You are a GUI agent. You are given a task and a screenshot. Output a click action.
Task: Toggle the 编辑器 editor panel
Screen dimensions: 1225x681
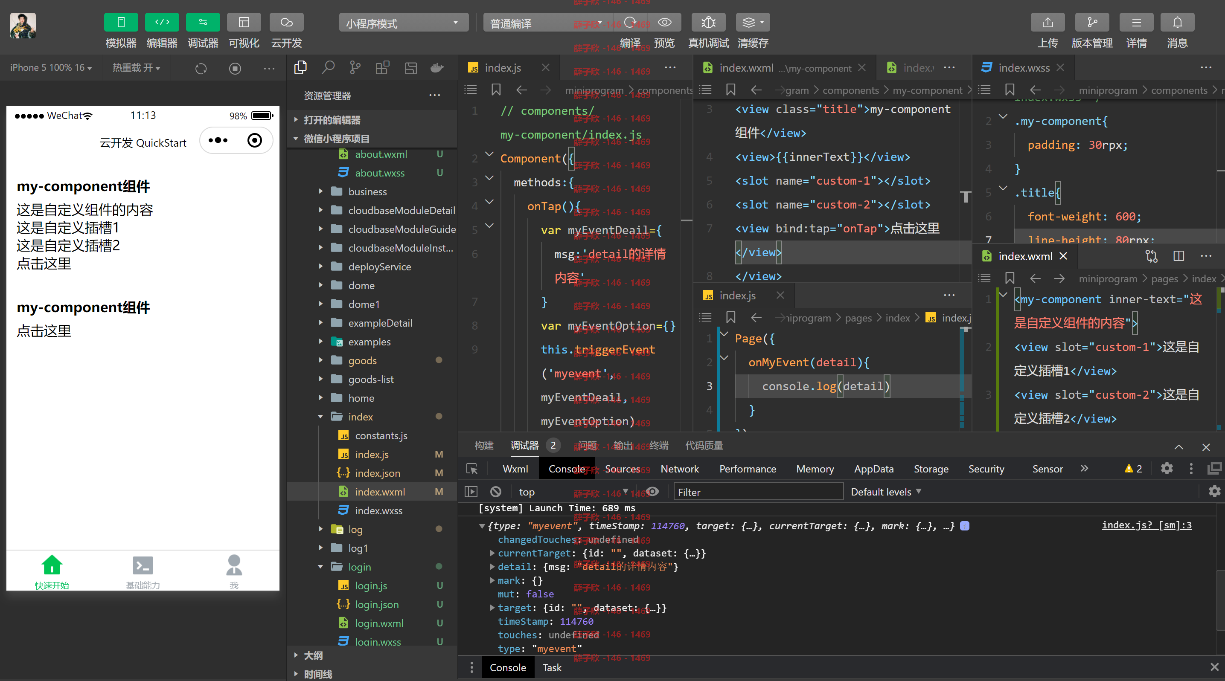[162, 22]
